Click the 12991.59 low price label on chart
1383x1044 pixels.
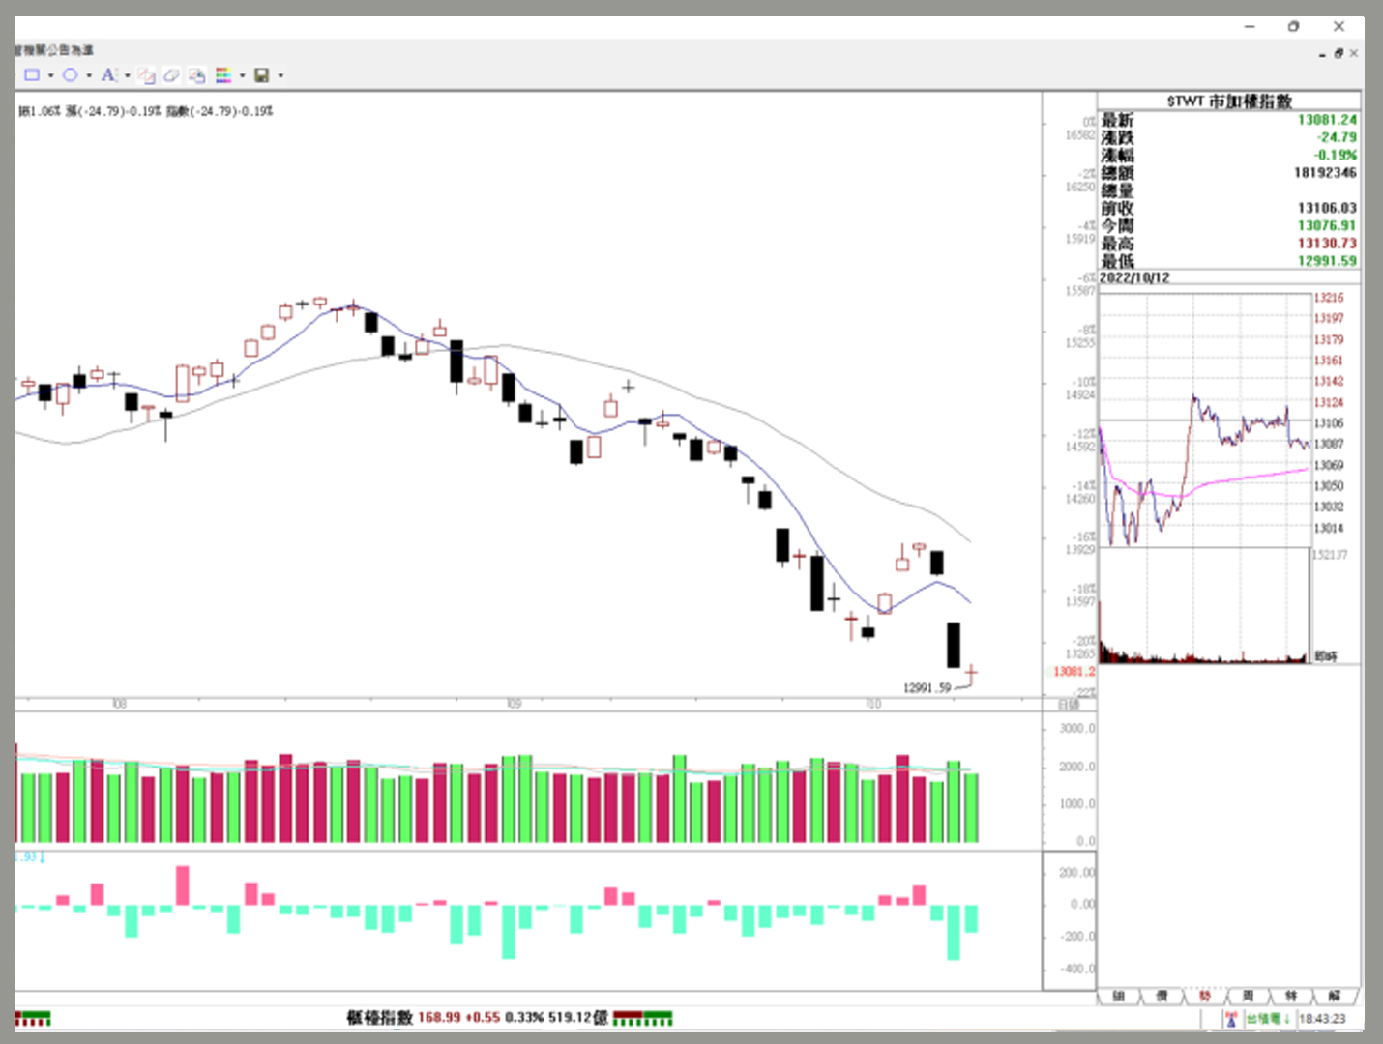click(927, 688)
